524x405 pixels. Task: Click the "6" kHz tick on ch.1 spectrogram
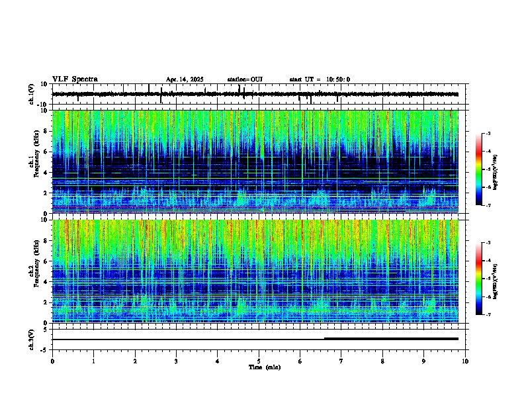point(46,152)
